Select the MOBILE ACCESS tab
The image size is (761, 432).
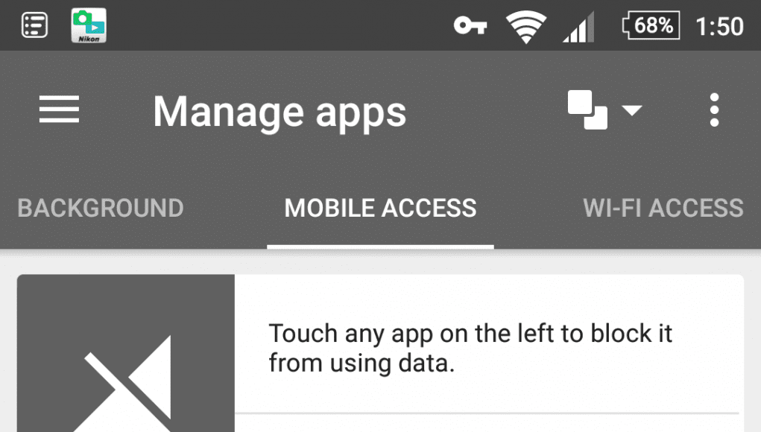click(x=380, y=208)
